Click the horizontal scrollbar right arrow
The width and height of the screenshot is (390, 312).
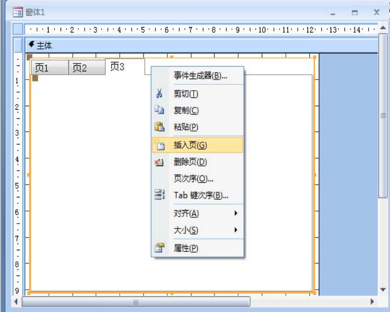pos(372,302)
